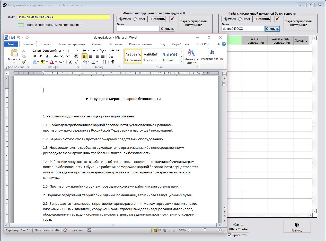
Task: Expand the Calibri font name dropdown
Action: point(63,51)
